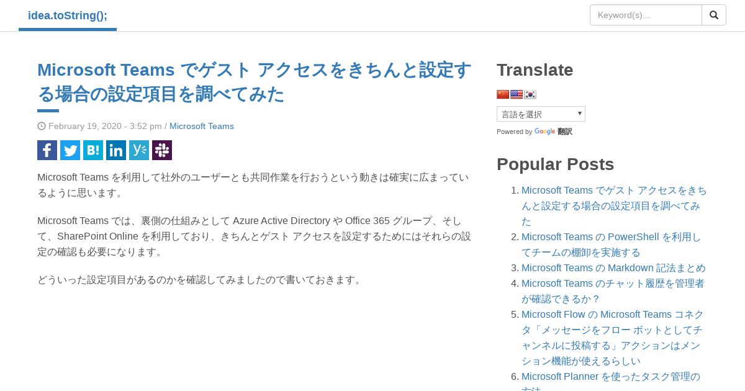745x391 pixels.
Task: Click the clock icon beside the post date
Action: [42, 126]
